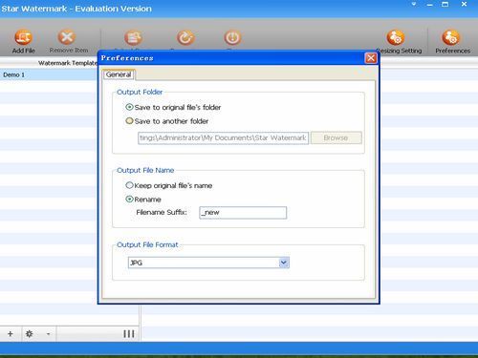Click the circular arrow icon in the toolbar
Image resolution: width=478 pixels, height=358 pixels.
[x=185, y=38]
